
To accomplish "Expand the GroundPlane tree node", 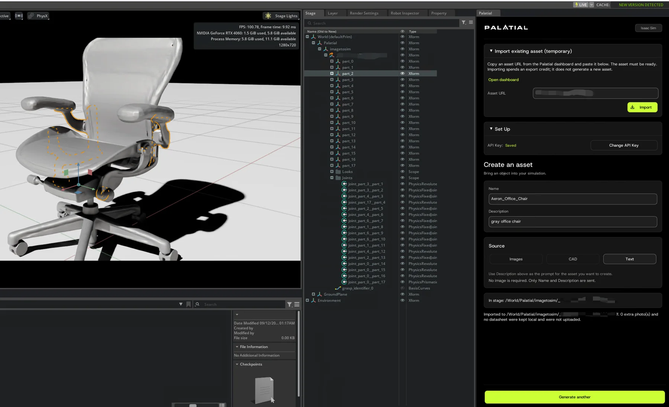I will (313, 294).
